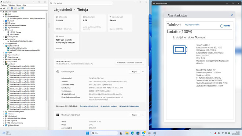Click the Näytä perustiedot link in HP Assistant
Screen dimensions: 242x136
192,25
